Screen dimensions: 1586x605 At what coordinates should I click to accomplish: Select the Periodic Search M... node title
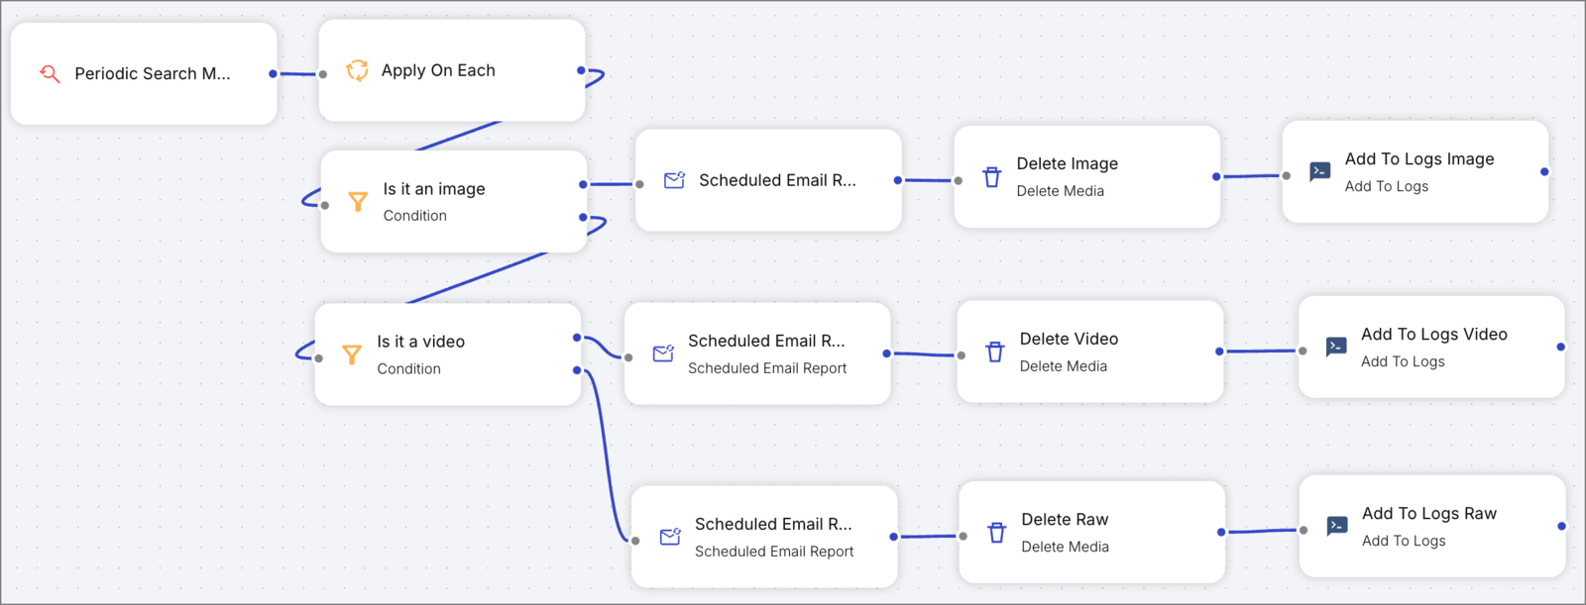[x=153, y=73]
